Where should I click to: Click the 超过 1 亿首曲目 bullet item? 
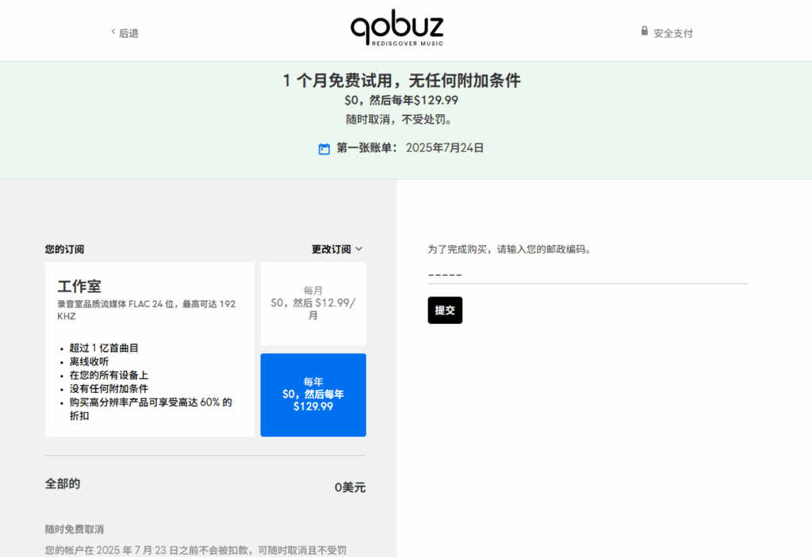[x=104, y=348]
